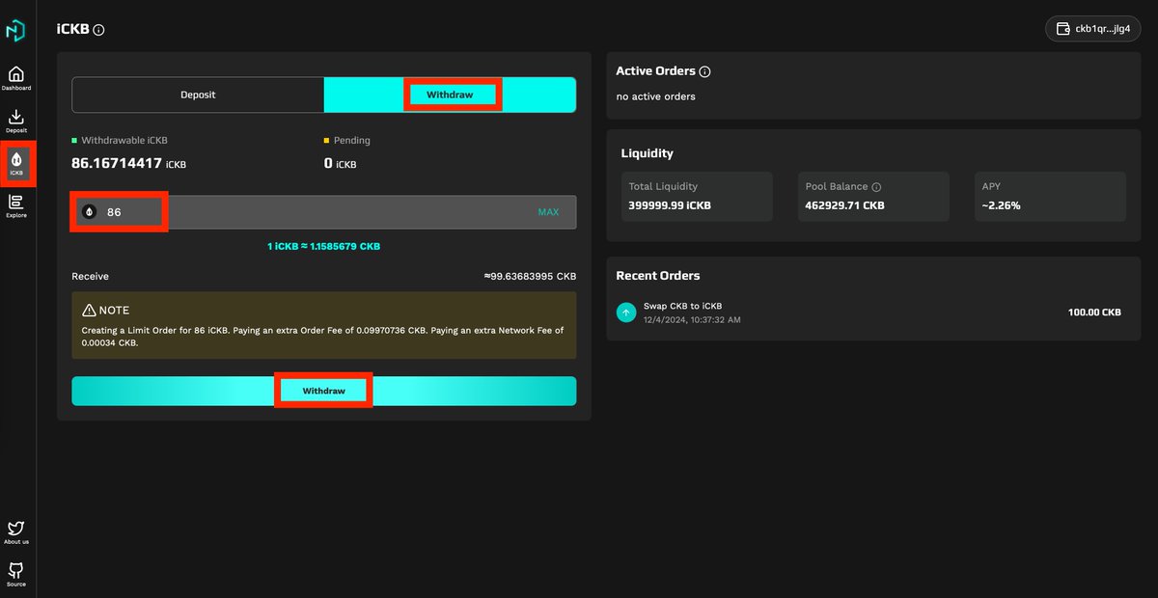Click the iCKB logo at top left
The height and width of the screenshot is (598, 1158).
15,28
